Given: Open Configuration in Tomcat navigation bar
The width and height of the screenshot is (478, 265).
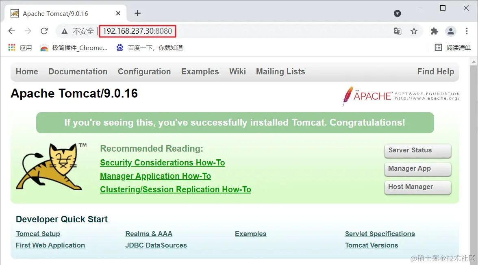Looking at the screenshot, I should (x=144, y=72).
